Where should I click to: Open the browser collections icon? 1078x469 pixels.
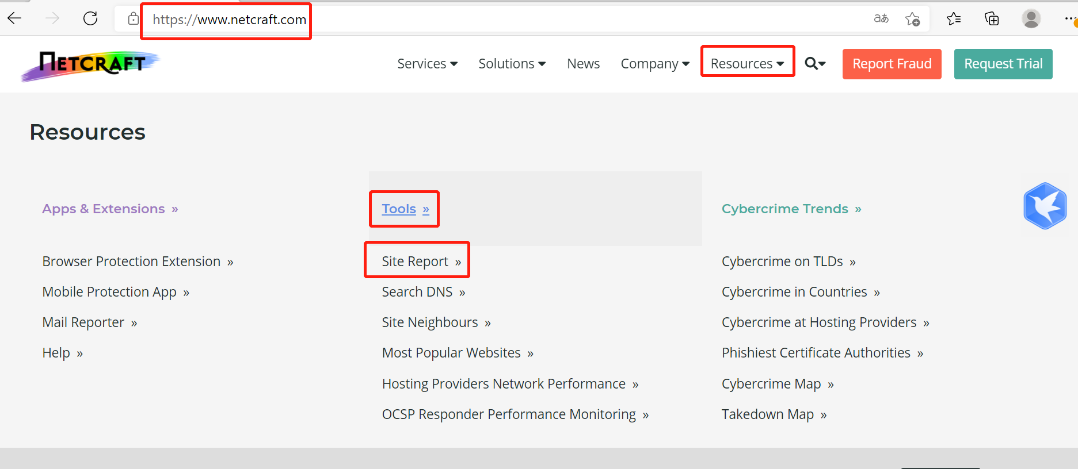(992, 19)
